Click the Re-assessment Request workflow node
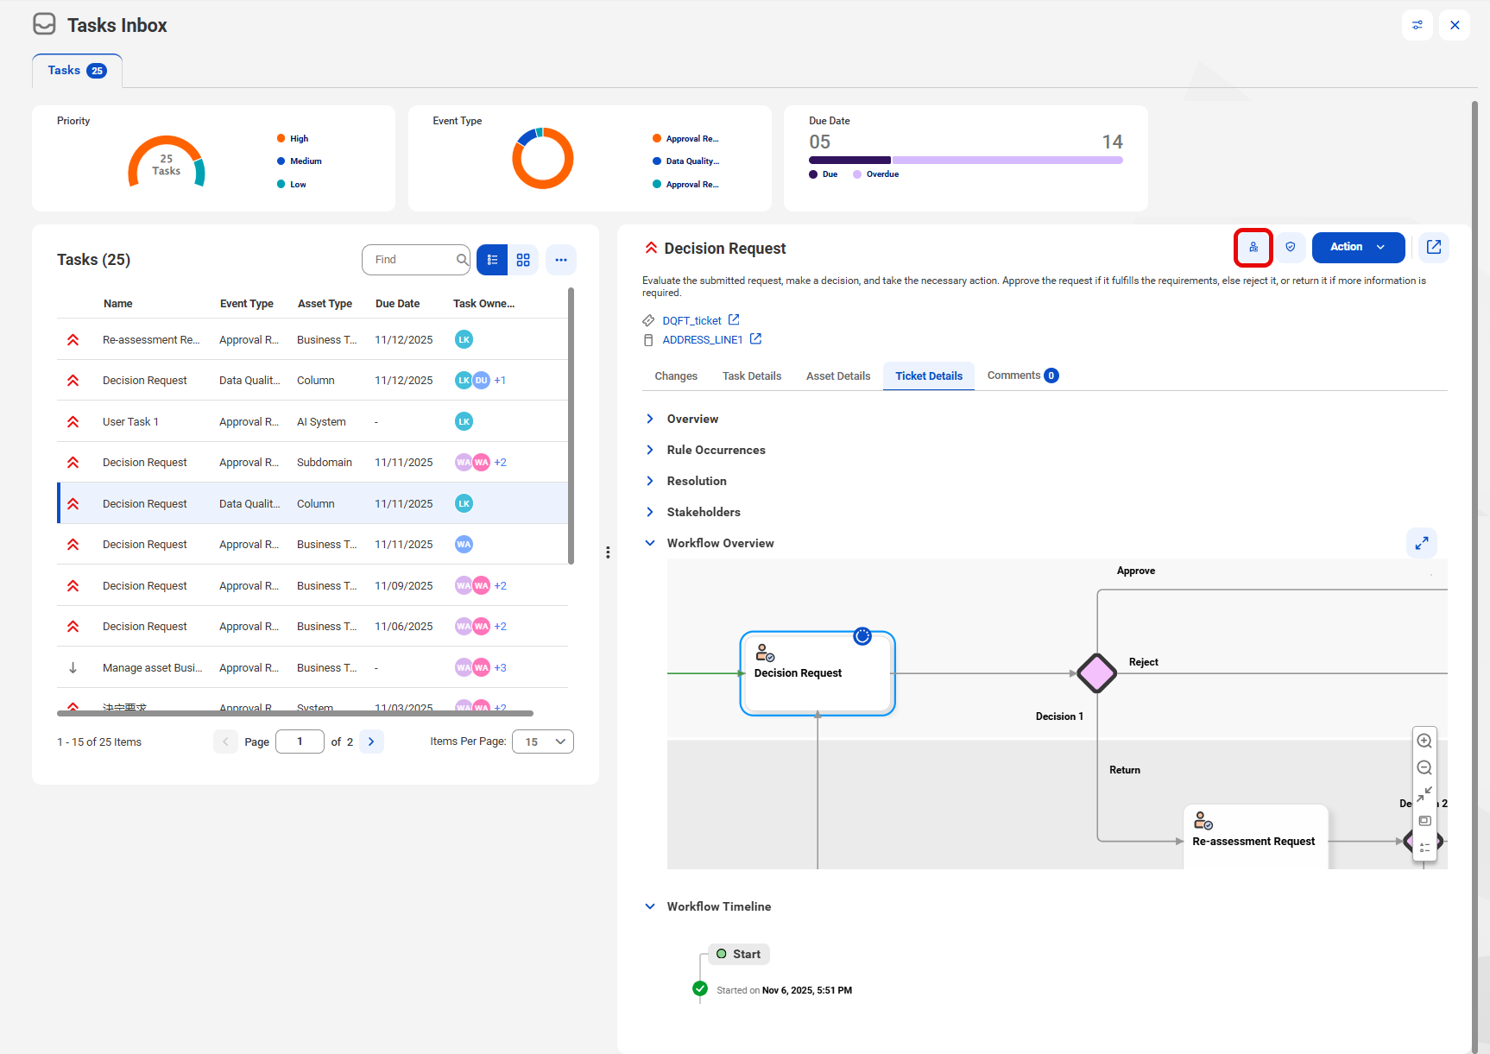1490x1054 pixels. (1255, 836)
